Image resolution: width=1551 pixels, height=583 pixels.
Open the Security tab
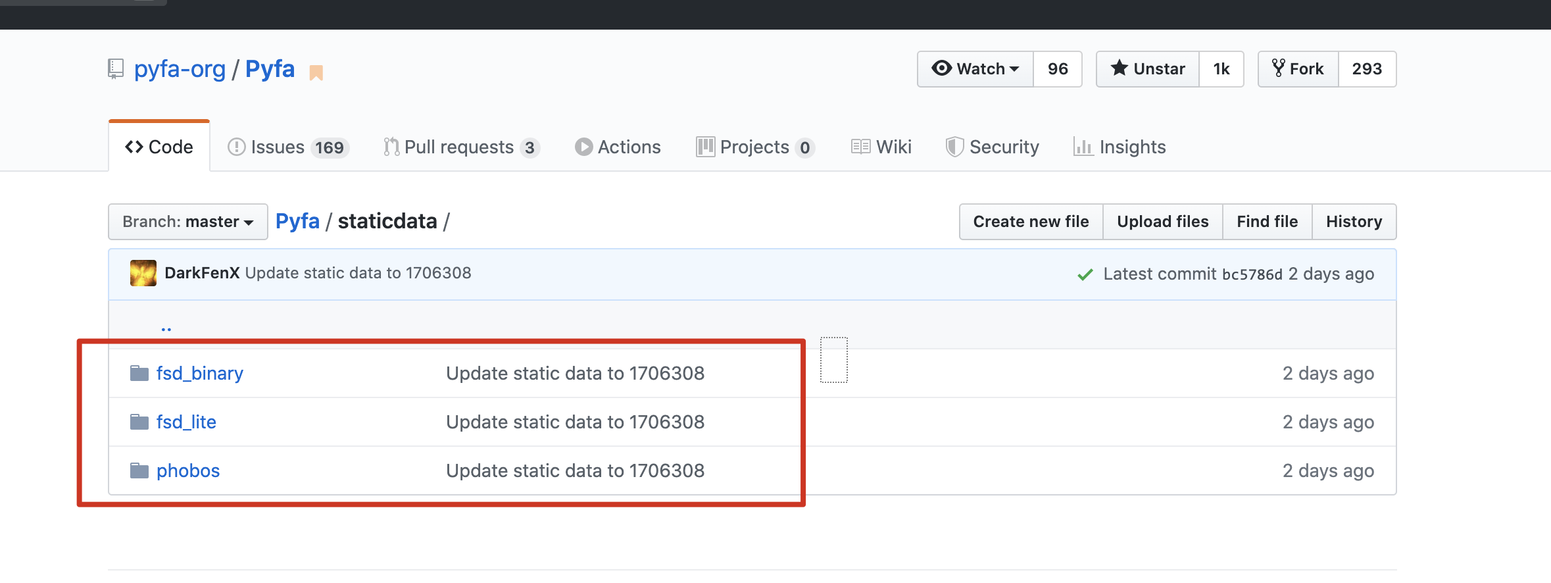(993, 147)
